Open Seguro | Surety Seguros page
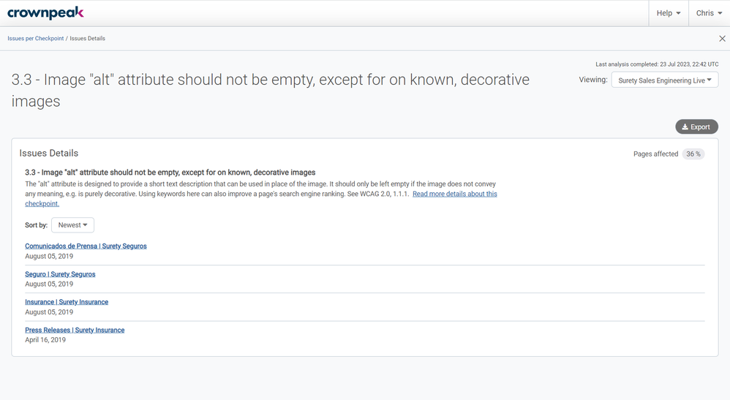Image resolution: width=730 pixels, height=400 pixels. point(60,274)
